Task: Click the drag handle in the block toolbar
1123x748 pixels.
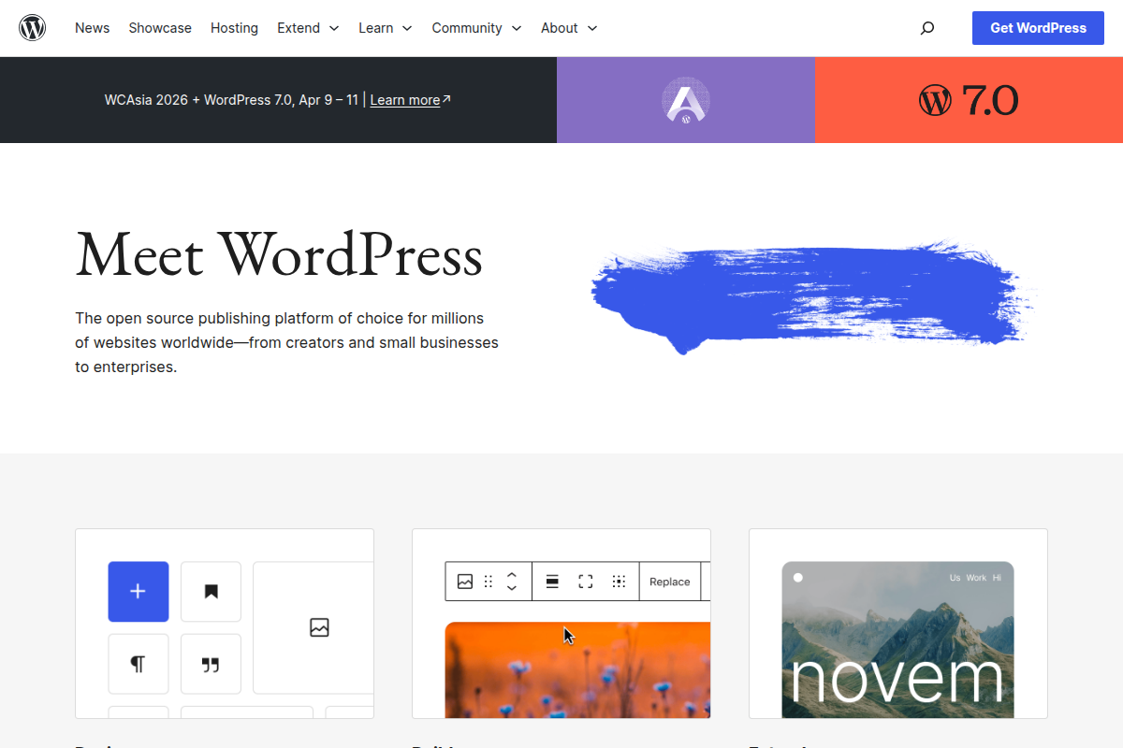Action: click(x=488, y=581)
